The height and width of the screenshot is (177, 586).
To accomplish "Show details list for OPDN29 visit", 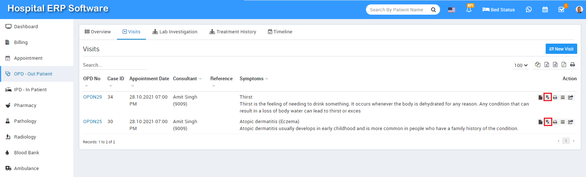I will 563,97.
